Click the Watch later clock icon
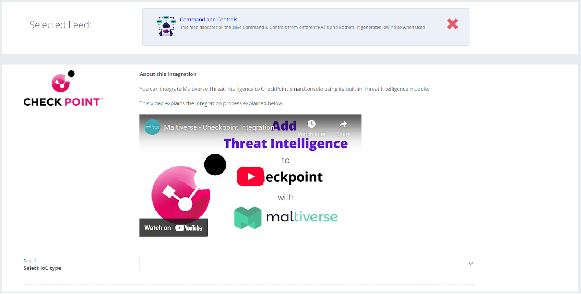This screenshot has width=581, height=294. tap(312, 124)
